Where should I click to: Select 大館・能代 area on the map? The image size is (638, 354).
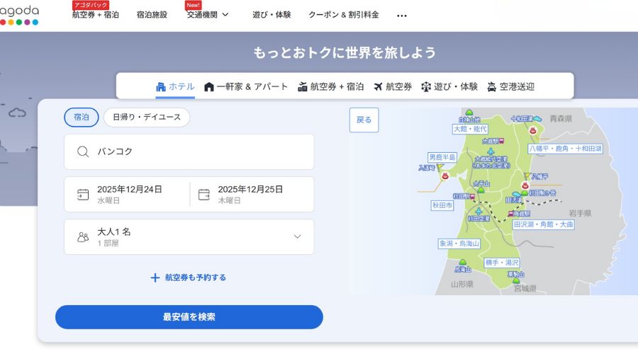click(471, 129)
